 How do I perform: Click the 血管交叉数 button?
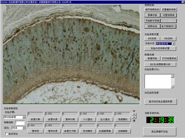pyautogui.click(x=70, y=131)
